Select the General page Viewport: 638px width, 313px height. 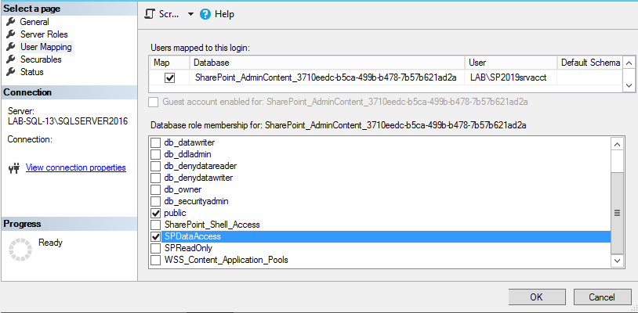[x=34, y=22]
